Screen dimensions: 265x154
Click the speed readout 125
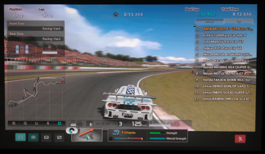pyautogui.click(x=137, y=124)
